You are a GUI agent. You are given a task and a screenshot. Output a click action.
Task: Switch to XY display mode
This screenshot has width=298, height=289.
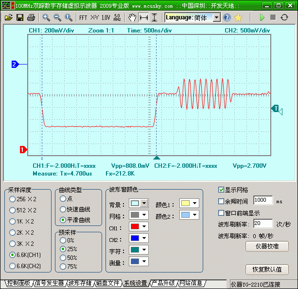94,17
